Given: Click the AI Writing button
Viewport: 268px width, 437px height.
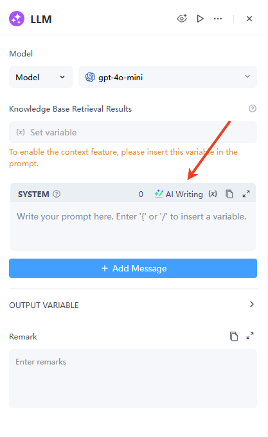Looking at the screenshot, I should (x=179, y=194).
